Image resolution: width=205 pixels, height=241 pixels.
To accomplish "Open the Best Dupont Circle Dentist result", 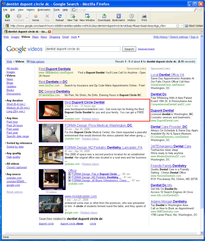I will point(84,102).
